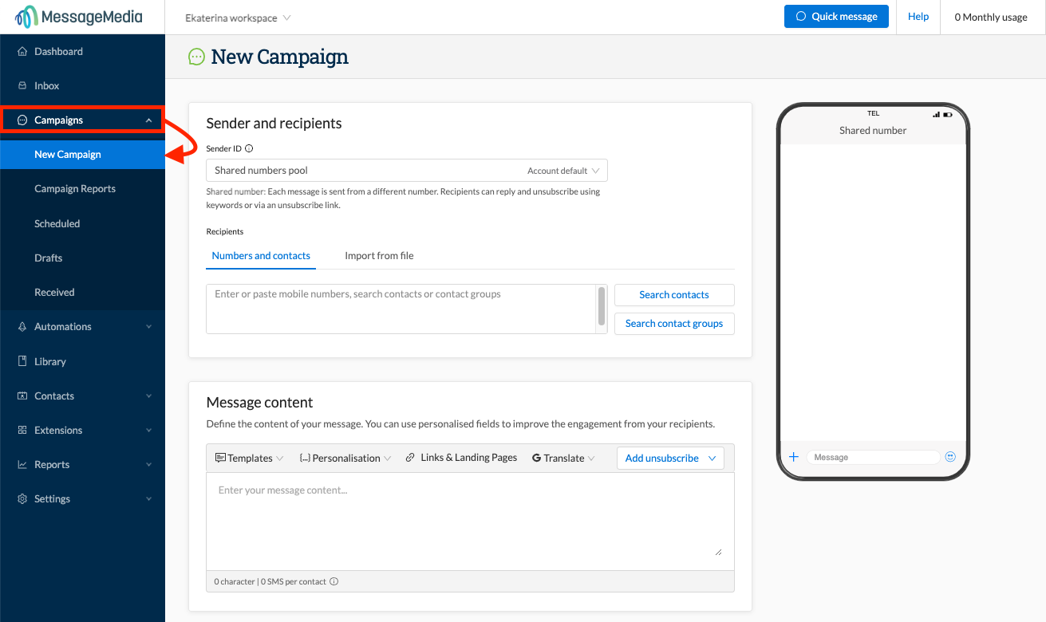Open the Shared numbers pool Sender ID dropdown

click(407, 171)
